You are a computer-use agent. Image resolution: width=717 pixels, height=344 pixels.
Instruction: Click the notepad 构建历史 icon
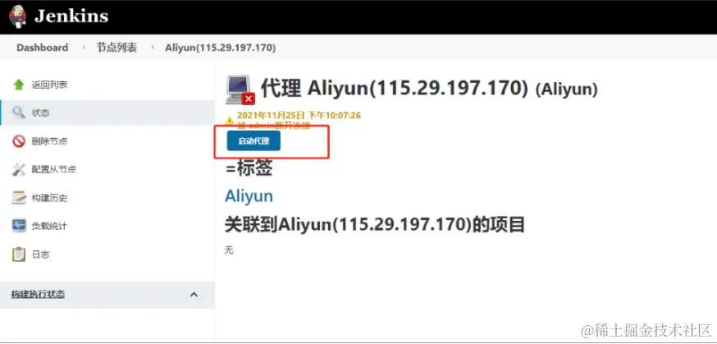(19, 198)
